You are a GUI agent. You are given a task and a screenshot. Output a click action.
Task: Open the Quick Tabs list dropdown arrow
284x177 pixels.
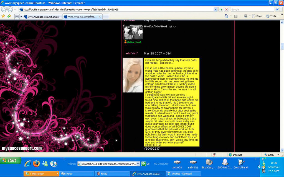tap(21, 17)
